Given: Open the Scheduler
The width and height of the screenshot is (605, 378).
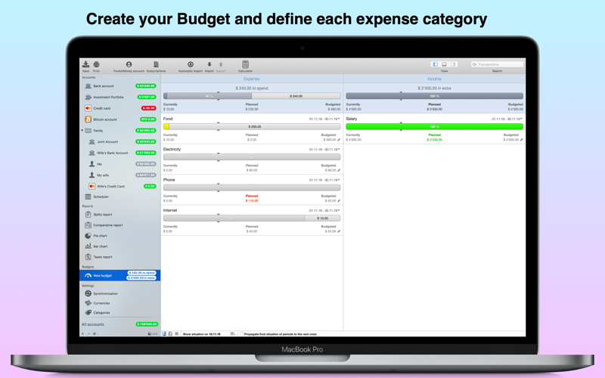Looking at the screenshot, I should tap(120, 197).
